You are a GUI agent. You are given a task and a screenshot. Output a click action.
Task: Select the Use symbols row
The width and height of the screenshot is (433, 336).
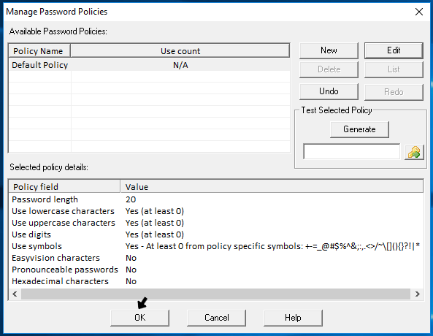coord(216,246)
